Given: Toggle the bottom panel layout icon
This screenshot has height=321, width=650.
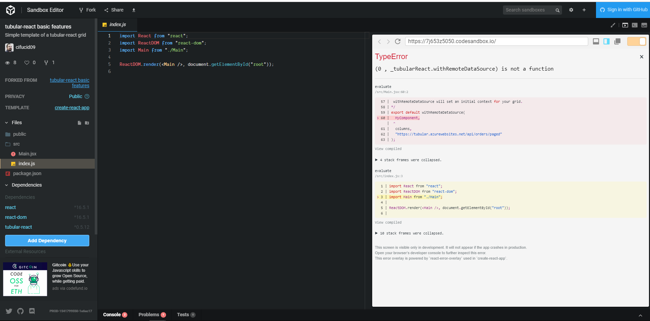Looking at the screenshot, I should (x=596, y=41).
